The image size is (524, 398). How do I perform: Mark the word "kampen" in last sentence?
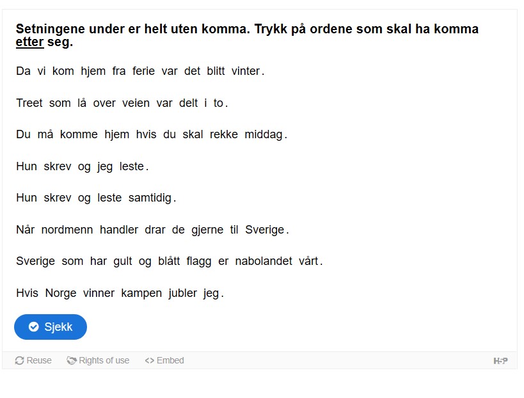click(x=141, y=293)
